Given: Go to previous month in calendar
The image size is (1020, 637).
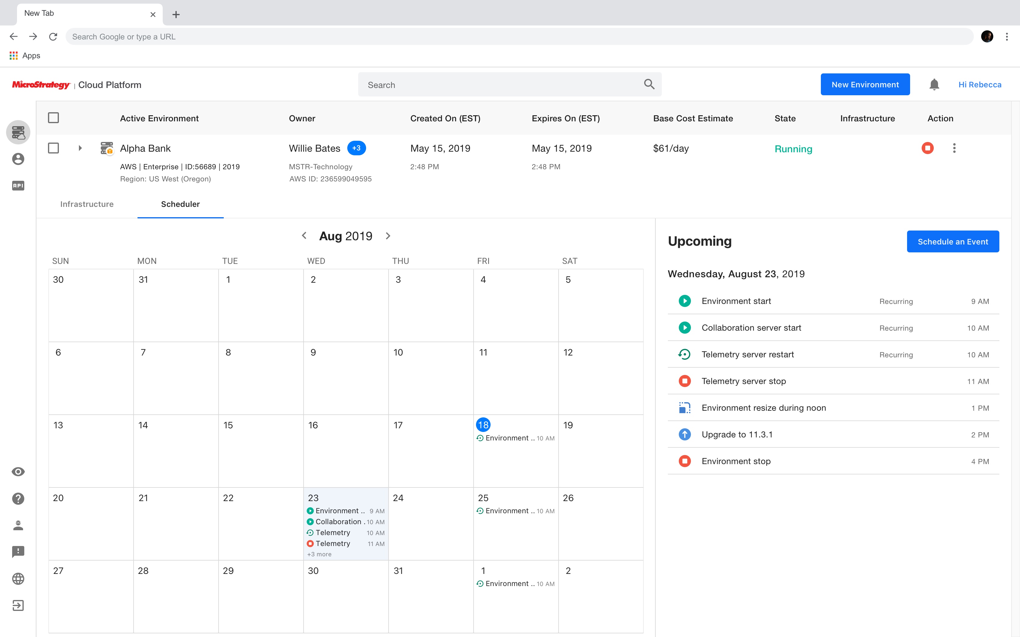Looking at the screenshot, I should click(x=304, y=235).
